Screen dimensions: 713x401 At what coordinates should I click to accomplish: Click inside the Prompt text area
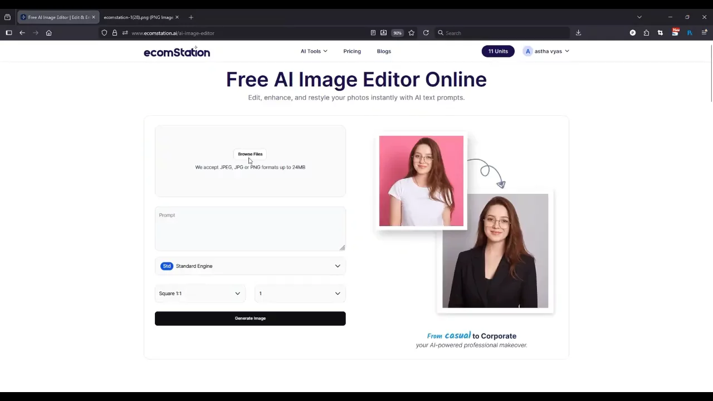(250, 229)
